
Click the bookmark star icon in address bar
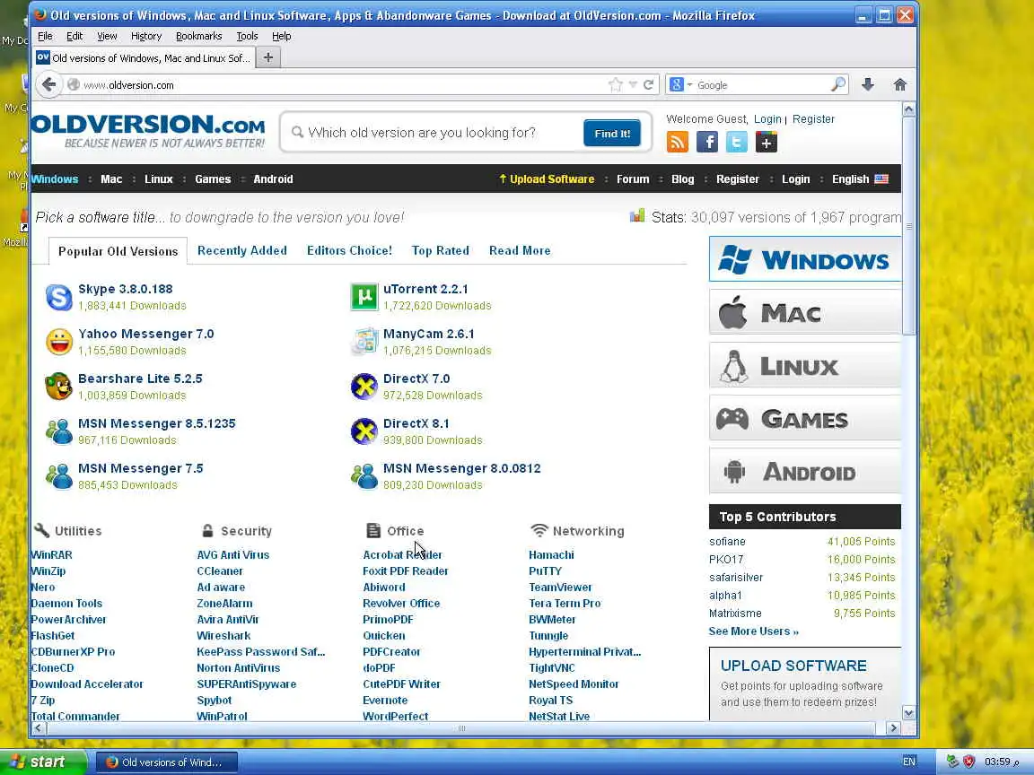[x=615, y=84]
